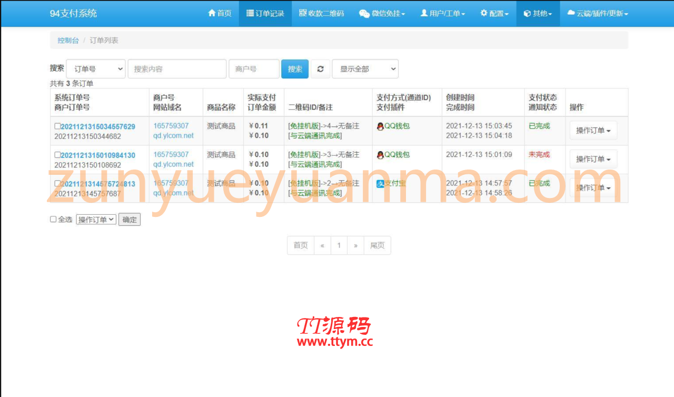The width and height of the screenshot is (674, 397).
Task: Expand the 配置 menu
Action: (494, 13)
